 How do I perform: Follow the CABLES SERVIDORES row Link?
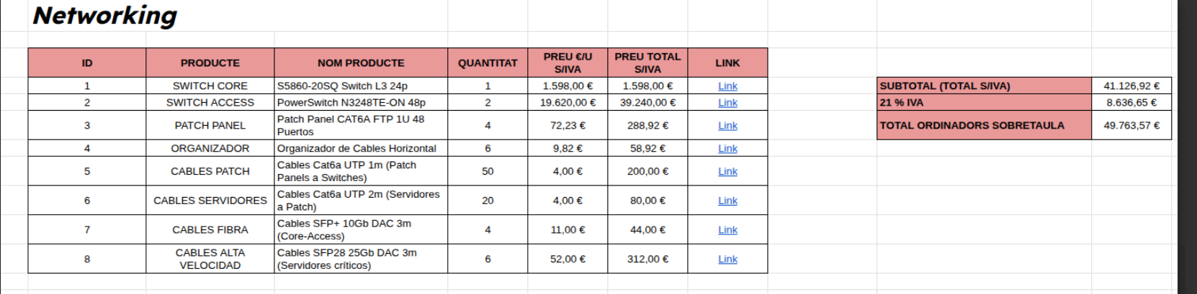(727, 201)
